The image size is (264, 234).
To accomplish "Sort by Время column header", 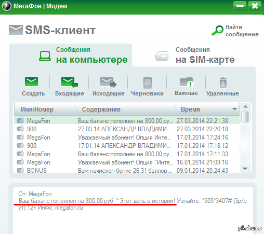I will pyautogui.click(x=207, y=109).
